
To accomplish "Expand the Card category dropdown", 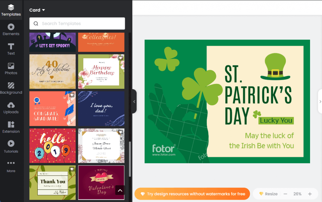I will 37,10.
